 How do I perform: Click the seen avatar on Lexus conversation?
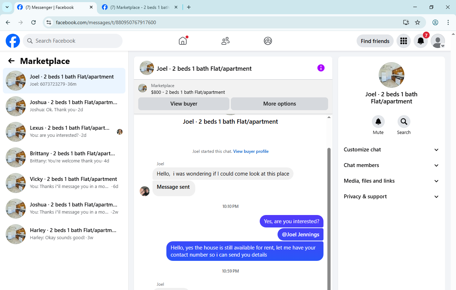coord(120,132)
